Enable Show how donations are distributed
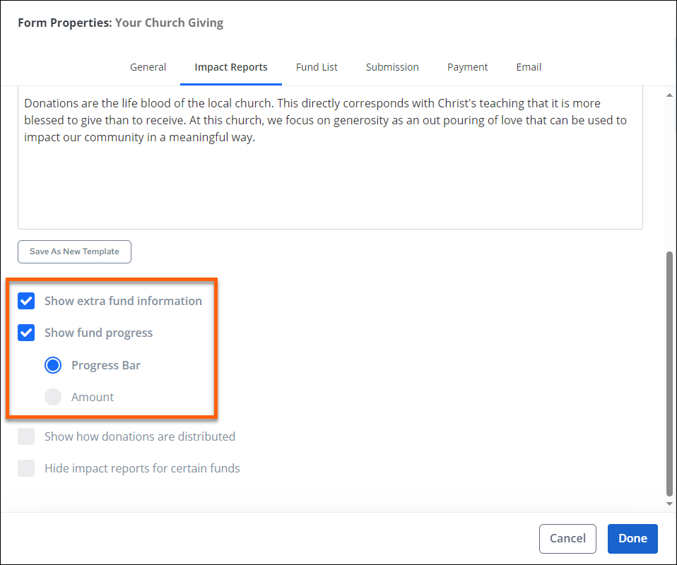The image size is (677, 565). (x=27, y=436)
